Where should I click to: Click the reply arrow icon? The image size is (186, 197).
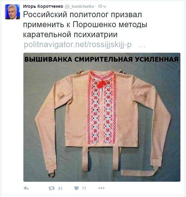pyautogui.click(x=26, y=188)
